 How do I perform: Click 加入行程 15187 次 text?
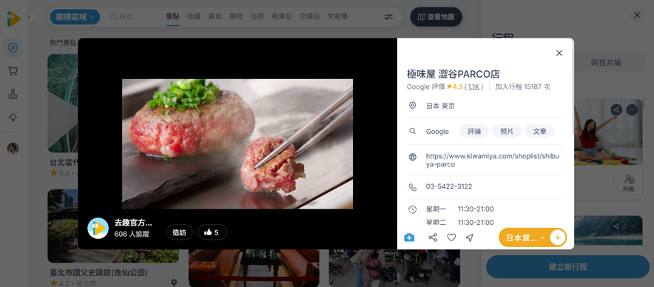tap(522, 87)
